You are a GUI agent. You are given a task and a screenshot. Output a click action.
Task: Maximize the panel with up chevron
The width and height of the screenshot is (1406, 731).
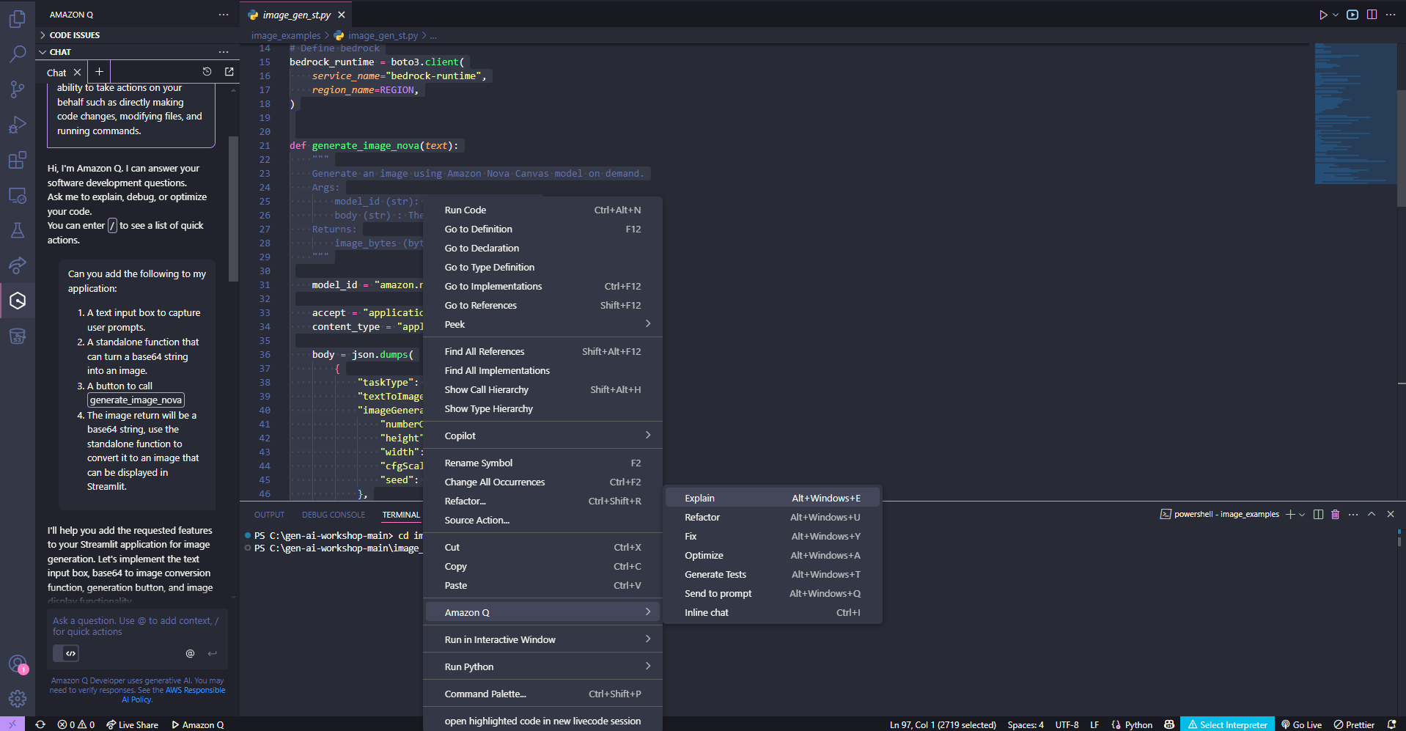tap(1372, 514)
